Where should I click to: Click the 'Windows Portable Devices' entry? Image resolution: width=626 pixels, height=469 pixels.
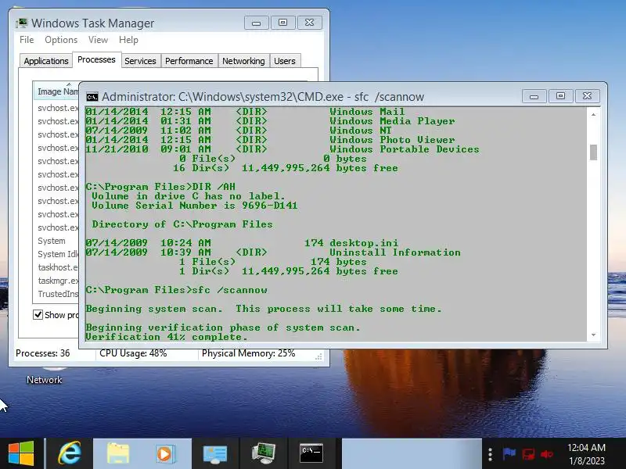(x=404, y=149)
